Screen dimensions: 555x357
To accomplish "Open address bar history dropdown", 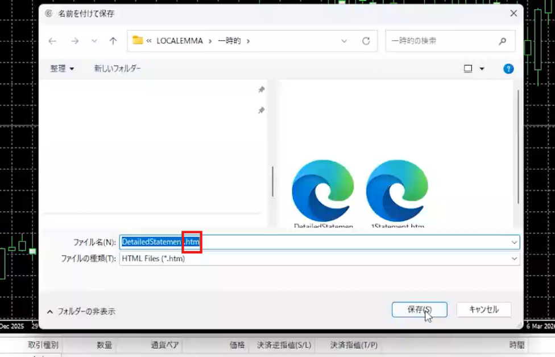I will [x=344, y=41].
